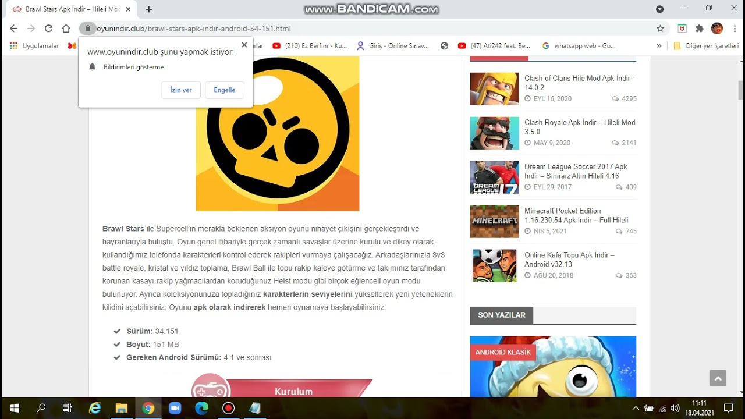Open the taskbar clock showing 11:11
Viewport: 745px width, 419px height.
699,408
